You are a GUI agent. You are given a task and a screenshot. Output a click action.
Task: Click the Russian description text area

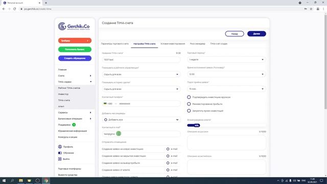[x=226, y=143]
